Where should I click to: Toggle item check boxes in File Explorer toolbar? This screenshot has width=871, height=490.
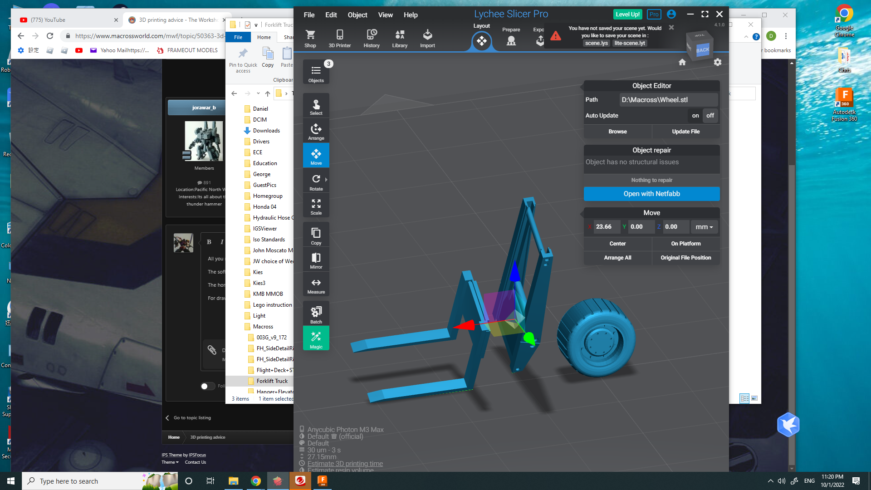pyautogui.click(x=248, y=25)
